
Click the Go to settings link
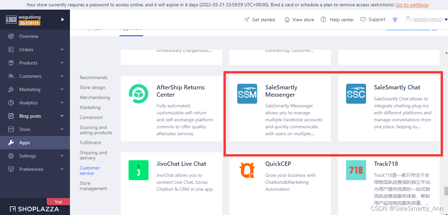(x=412, y=5)
